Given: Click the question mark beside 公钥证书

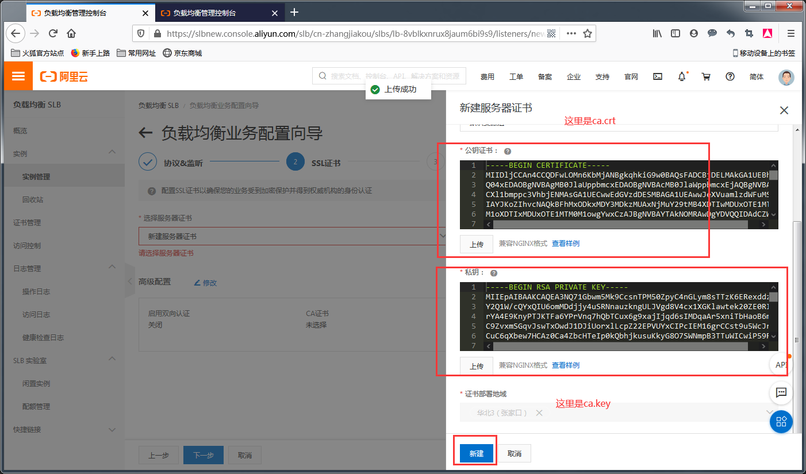Looking at the screenshot, I should pyautogui.click(x=507, y=151).
